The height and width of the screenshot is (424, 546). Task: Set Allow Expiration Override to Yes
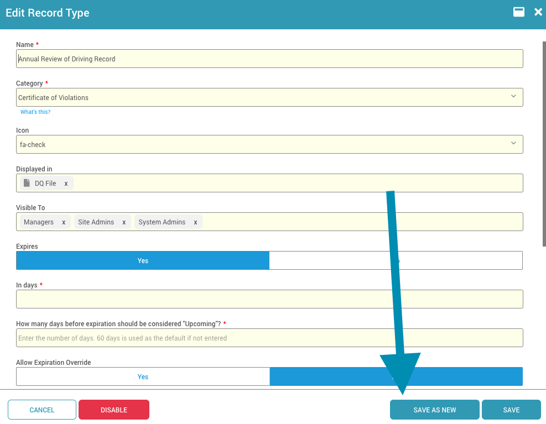(x=143, y=376)
